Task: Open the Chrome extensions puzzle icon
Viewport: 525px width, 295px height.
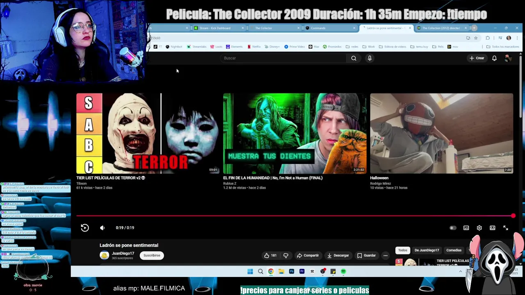Action: click(488, 38)
